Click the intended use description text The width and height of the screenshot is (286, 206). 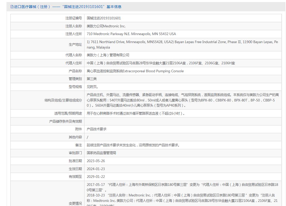point(136,113)
